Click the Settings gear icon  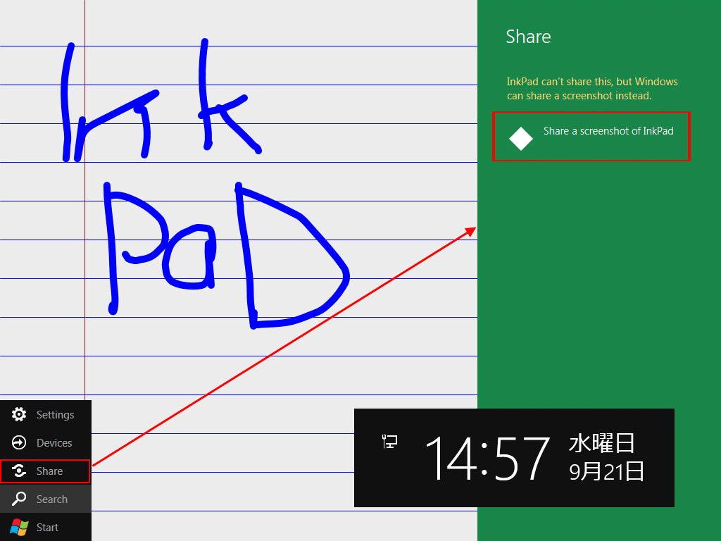point(19,414)
